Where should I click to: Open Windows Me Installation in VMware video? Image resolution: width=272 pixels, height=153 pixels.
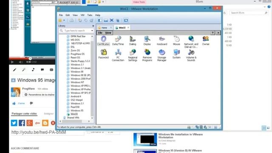(x=180, y=136)
